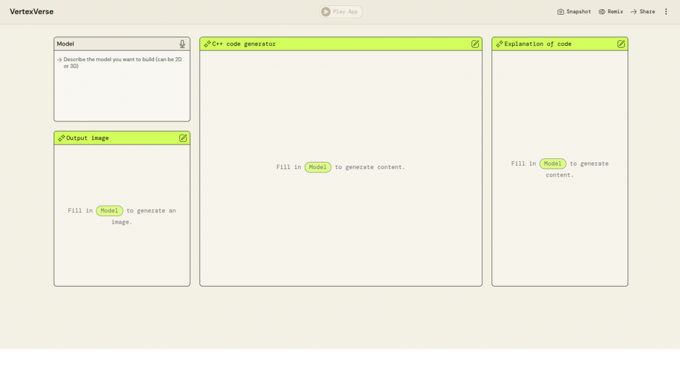Select the C++ code generator header title

[244, 44]
